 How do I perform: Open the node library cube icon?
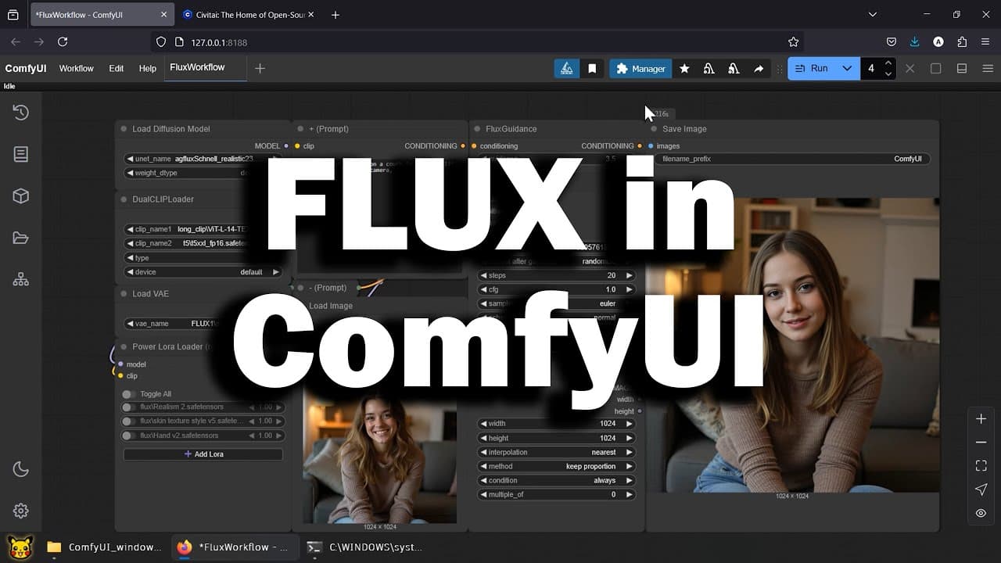(x=21, y=196)
